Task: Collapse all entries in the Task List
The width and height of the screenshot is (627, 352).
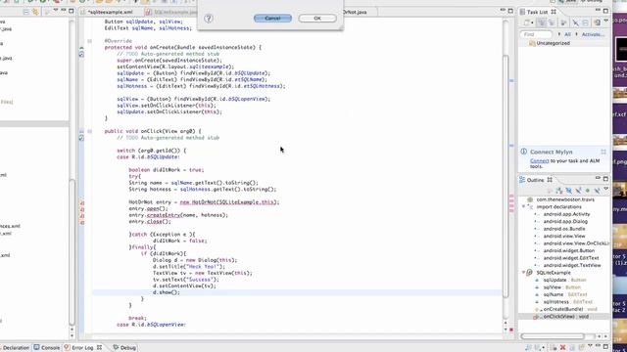Action: 586,22
